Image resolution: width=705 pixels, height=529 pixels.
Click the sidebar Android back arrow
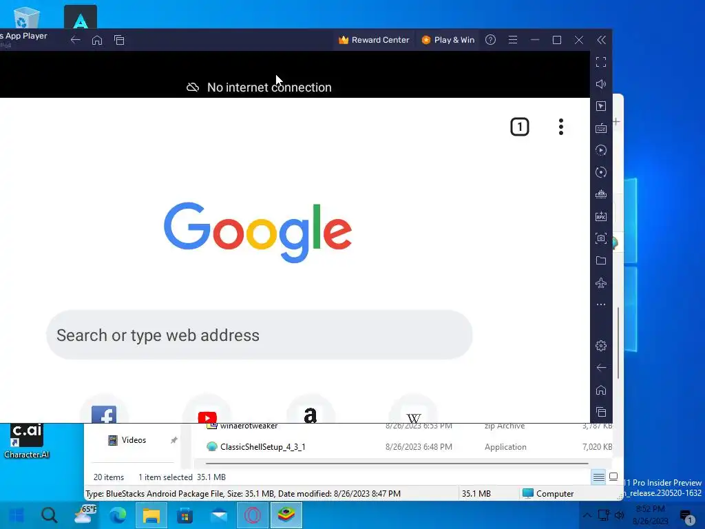601,368
